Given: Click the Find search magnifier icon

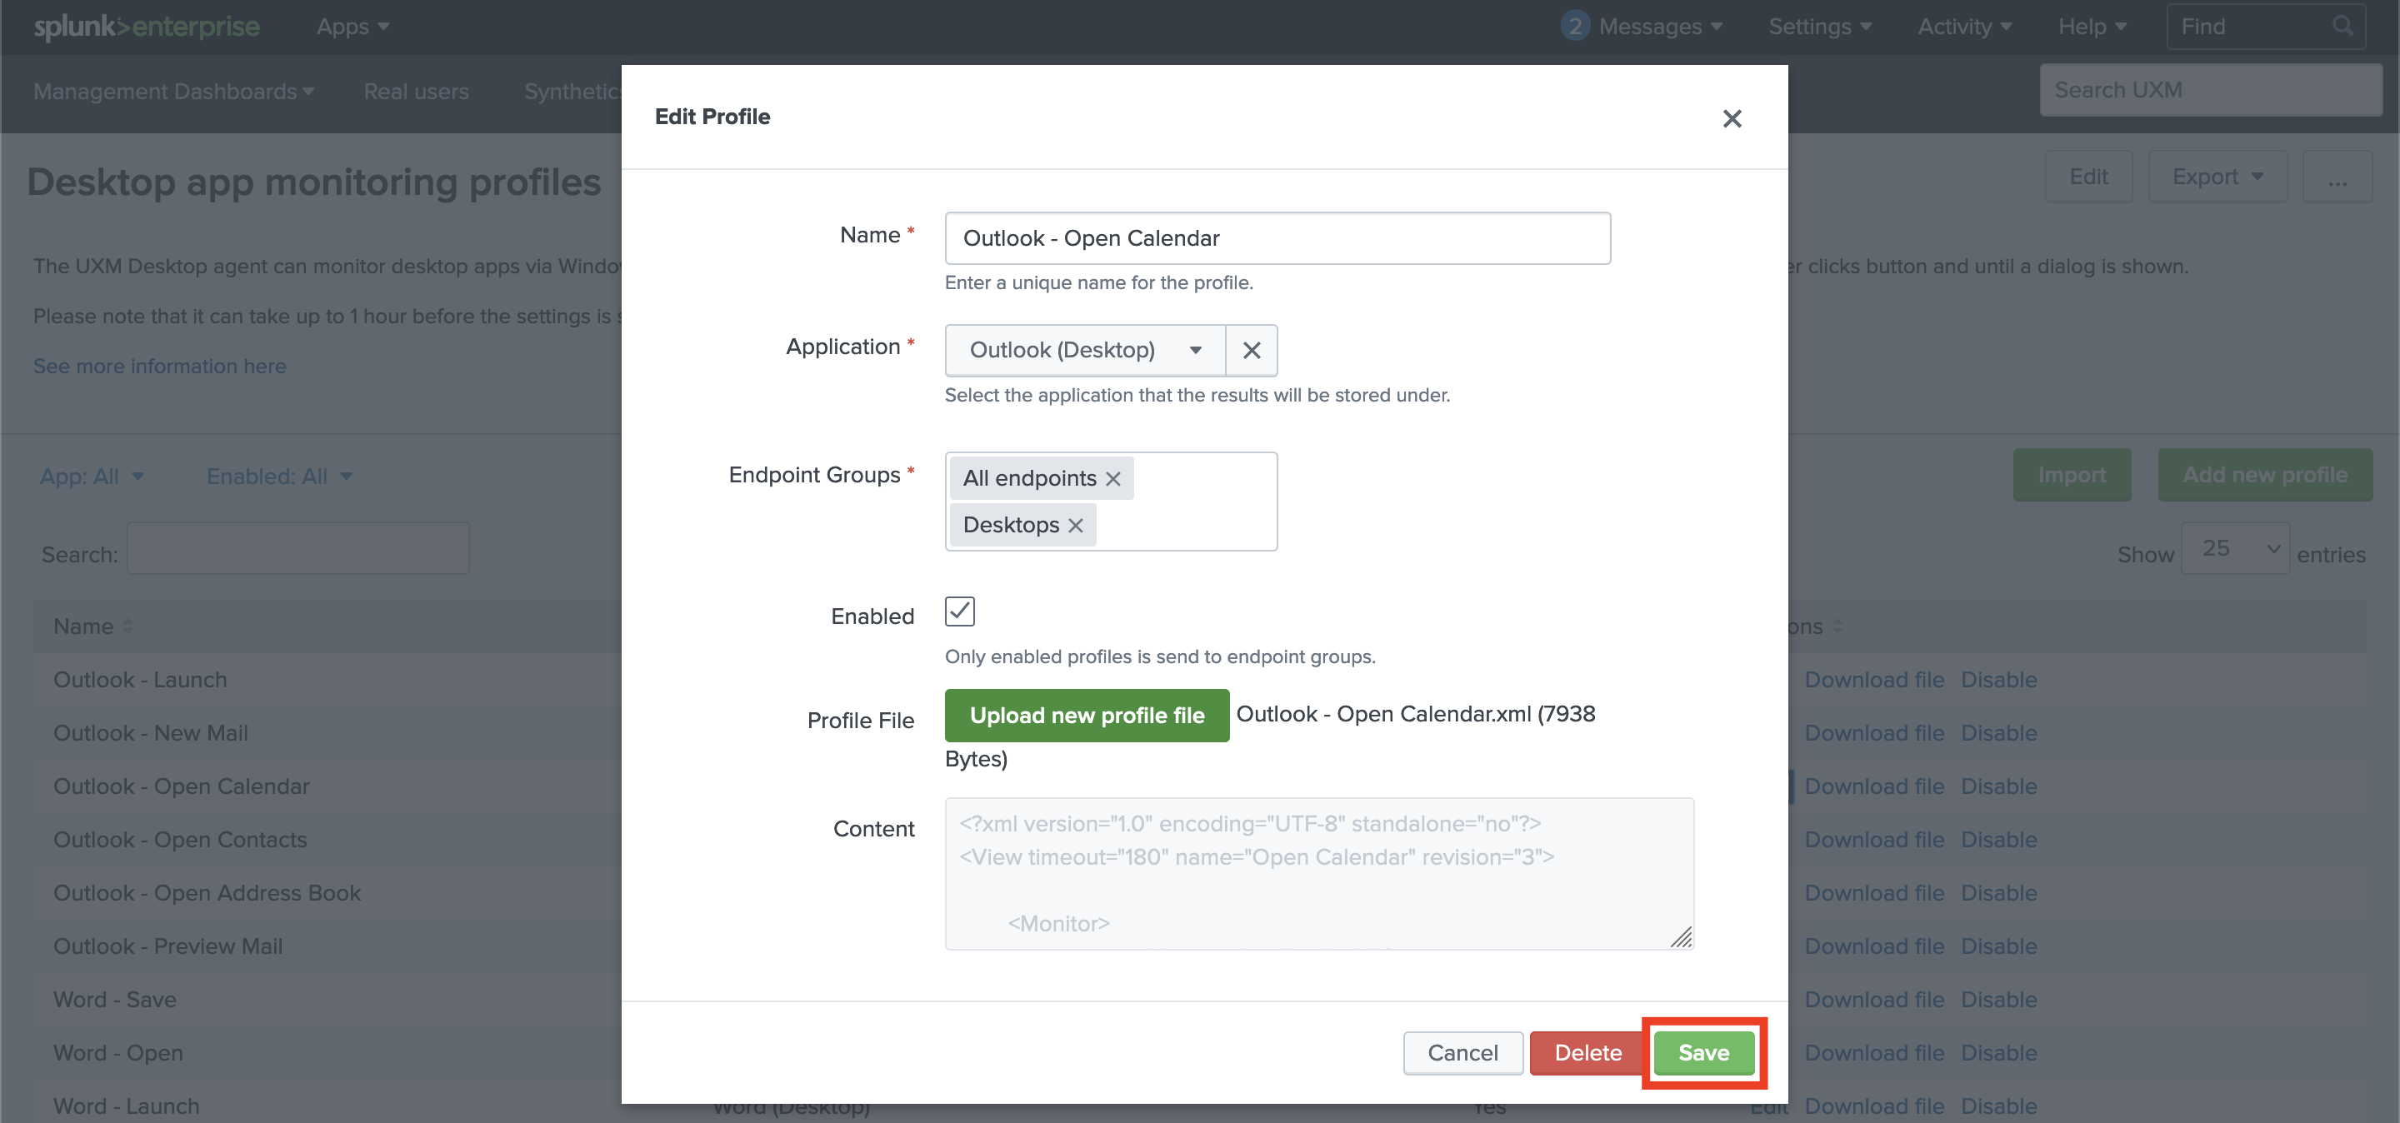Looking at the screenshot, I should [x=2342, y=26].
